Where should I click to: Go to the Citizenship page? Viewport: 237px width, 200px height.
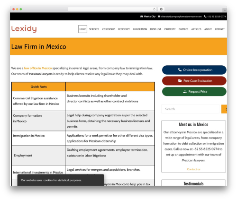point(109,29)
